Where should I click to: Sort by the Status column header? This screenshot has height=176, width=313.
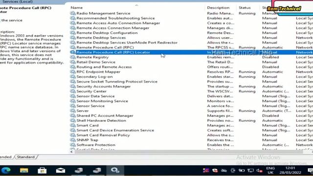[245, 8]
